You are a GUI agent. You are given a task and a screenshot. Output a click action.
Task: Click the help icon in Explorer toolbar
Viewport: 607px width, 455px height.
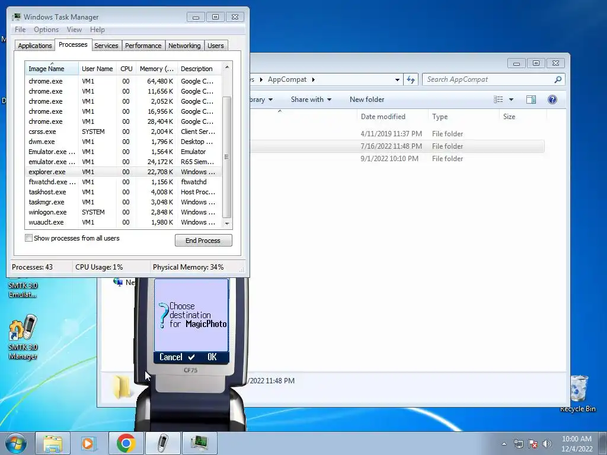pos(552,100)
